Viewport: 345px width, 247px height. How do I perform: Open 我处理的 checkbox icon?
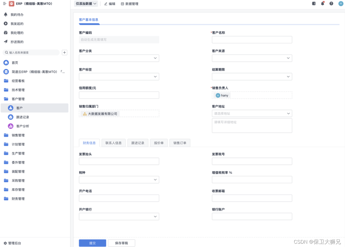(x=5, y=33)
